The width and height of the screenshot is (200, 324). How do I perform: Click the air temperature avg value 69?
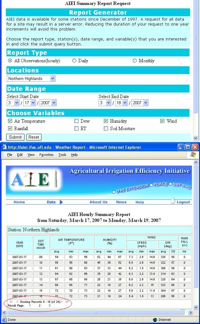click(x=56, y=285)
